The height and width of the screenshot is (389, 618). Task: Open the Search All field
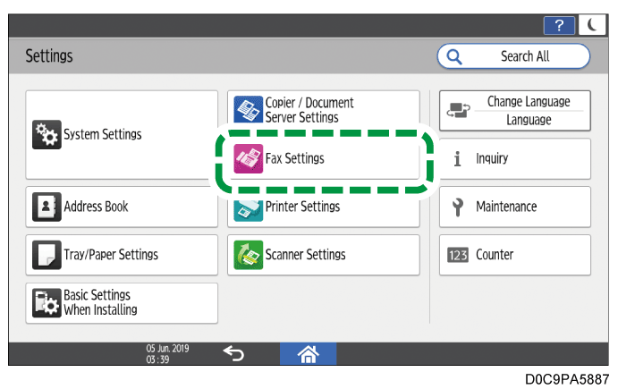pyautogui.click(x=513, y=56)
